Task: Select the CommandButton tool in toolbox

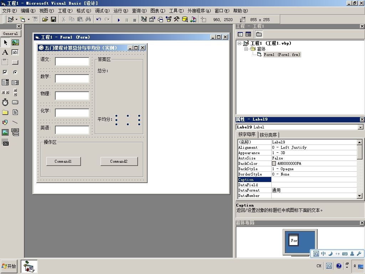Action: pos(15,62)
